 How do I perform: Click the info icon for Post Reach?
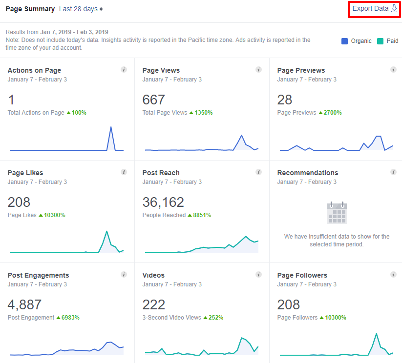click(x=258, y=172)
